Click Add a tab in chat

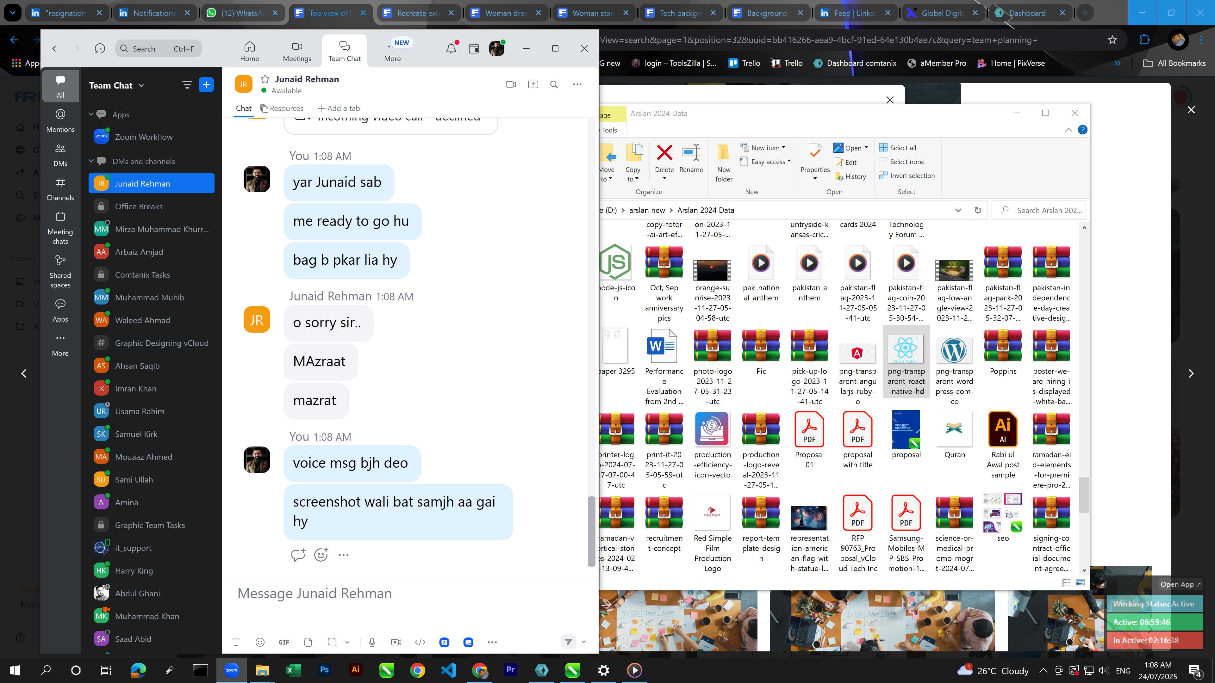(339, 108)
